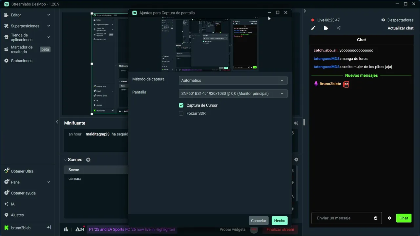This screenshot has width=420, height=236.
Task: Click the Obtener Ultra icon
Action: point(6,171)
